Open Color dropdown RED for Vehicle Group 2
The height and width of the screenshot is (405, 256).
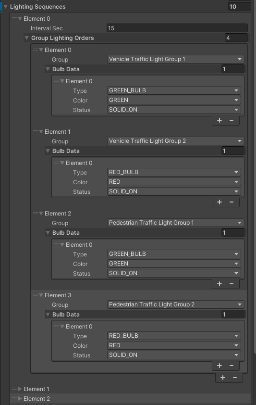point(174,182)
